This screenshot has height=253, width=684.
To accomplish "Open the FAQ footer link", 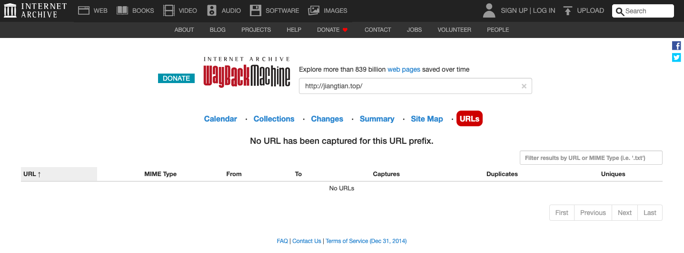I will tap(282, 241).
